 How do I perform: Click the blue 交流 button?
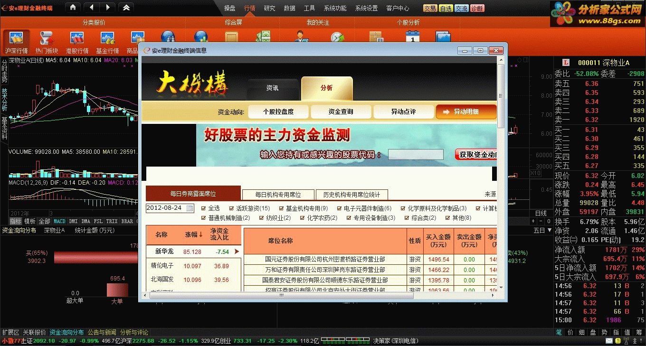[x=461, y=8]
